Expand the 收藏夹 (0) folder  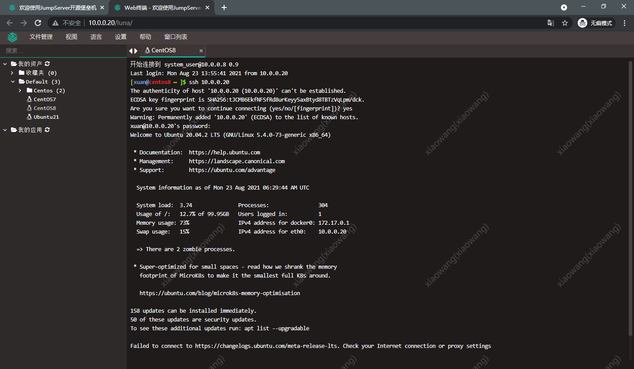click(13, 73)
